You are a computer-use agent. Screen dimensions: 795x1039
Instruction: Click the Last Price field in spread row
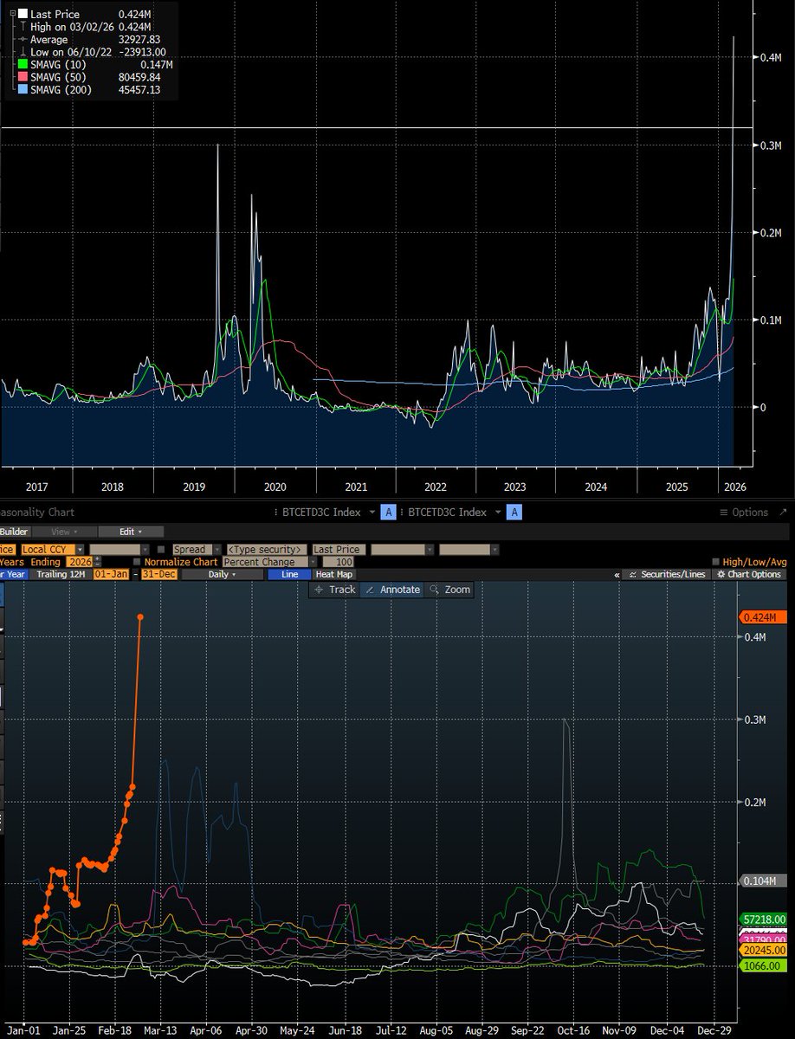point(339,549)
